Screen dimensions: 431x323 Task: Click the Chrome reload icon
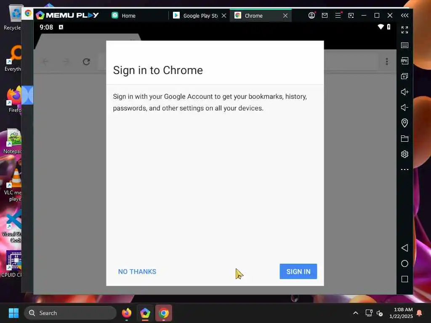click(86, 61)
